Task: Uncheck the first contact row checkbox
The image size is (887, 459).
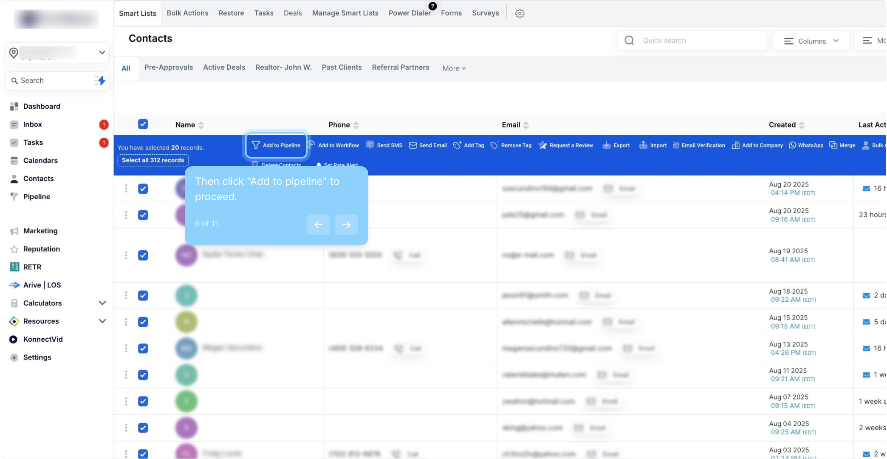Action: 143,189
